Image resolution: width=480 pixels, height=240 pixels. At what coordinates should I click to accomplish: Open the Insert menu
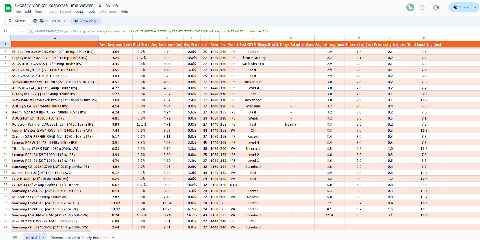[51, 11]
